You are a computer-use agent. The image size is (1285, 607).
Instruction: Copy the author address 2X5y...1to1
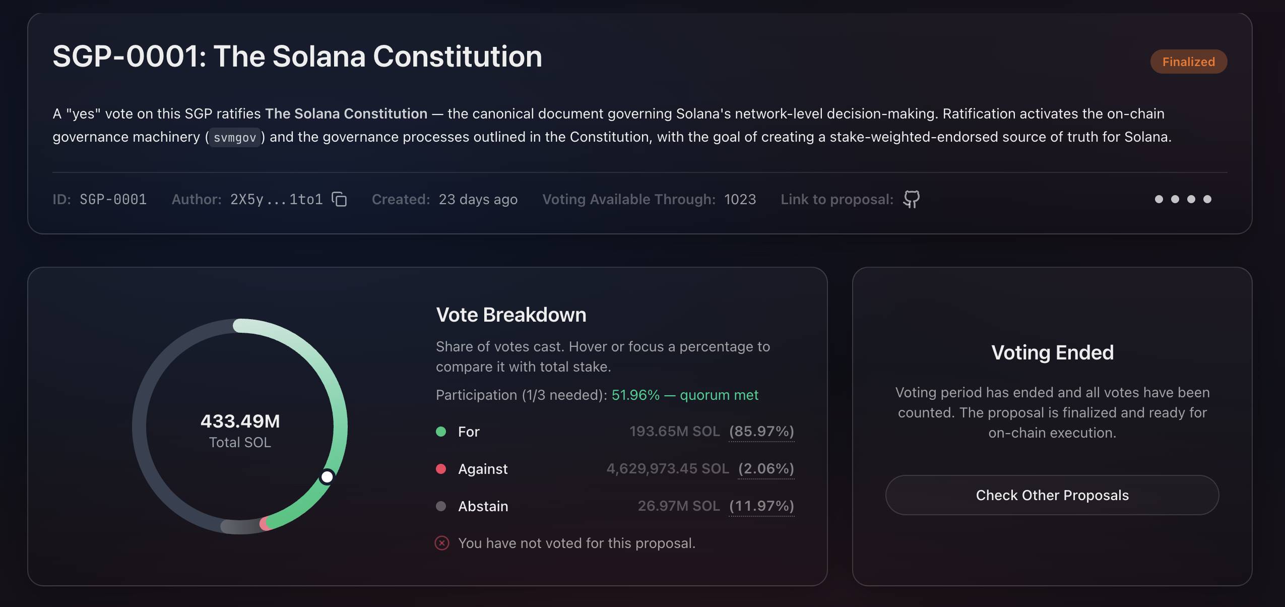[339, 199]
